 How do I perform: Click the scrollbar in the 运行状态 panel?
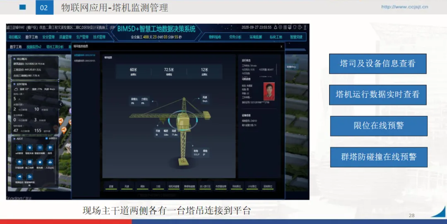[276, 69]
